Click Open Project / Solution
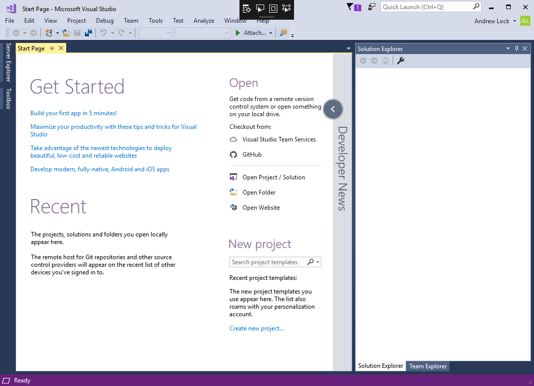The width and height of the screenshot is (534, 386). [x=267, y=177]
